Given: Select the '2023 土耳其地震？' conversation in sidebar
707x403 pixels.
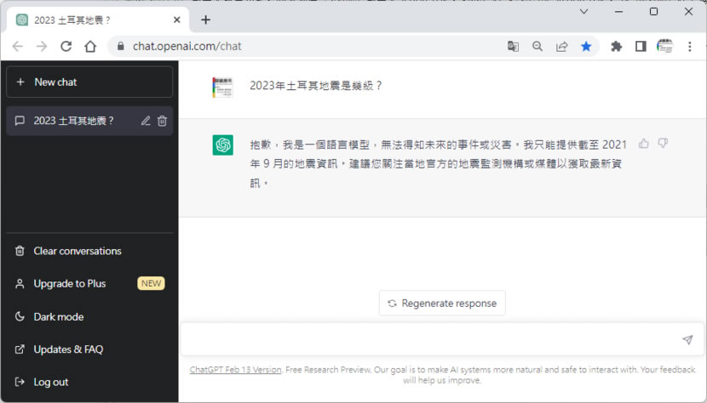Looking at the screenshot, I should tap(73, 121).
